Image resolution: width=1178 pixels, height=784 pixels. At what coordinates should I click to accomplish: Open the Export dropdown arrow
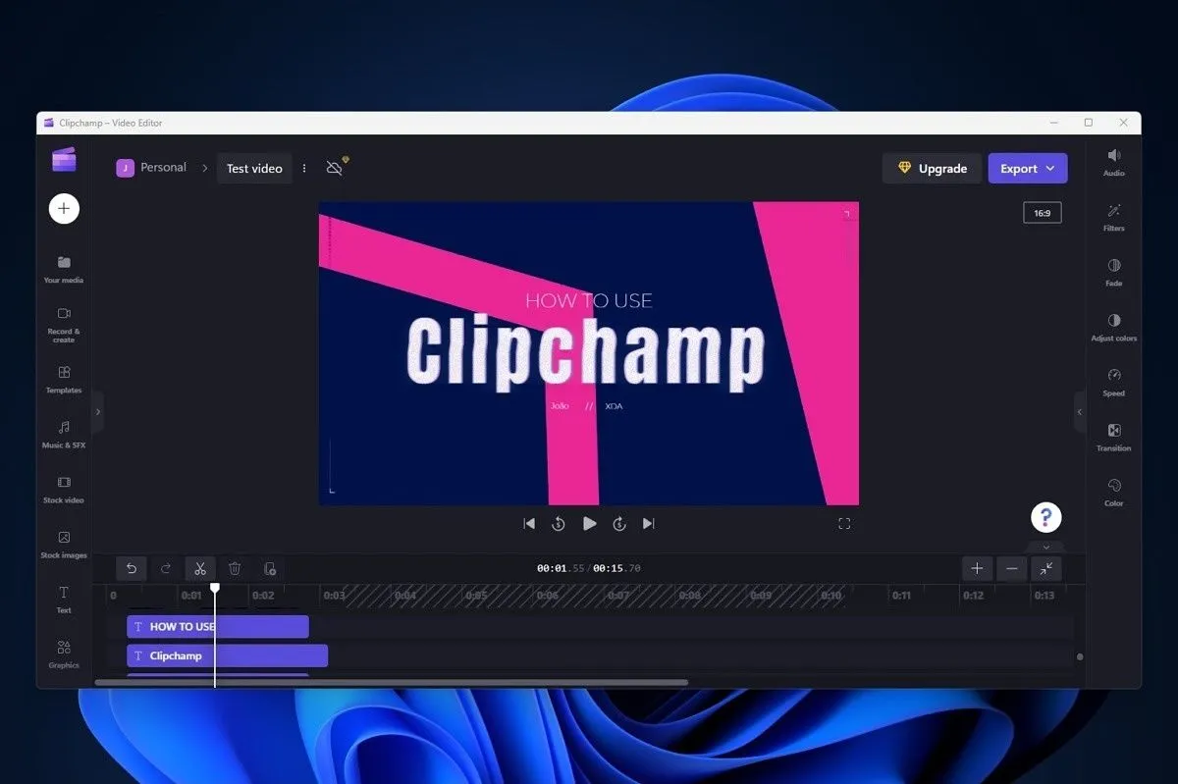coord(1051,168)
